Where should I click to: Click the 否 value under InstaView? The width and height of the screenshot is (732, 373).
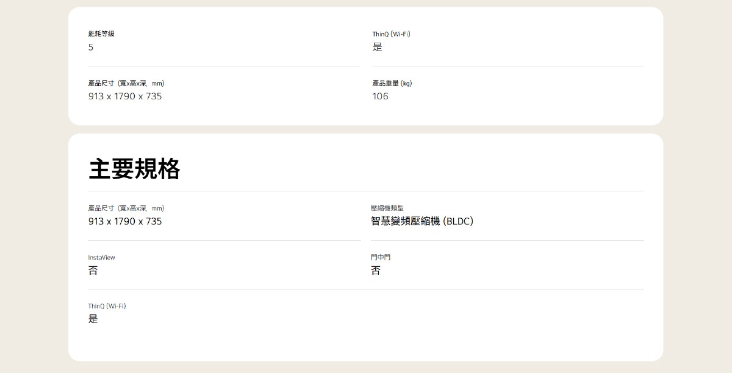click(93, 271)
